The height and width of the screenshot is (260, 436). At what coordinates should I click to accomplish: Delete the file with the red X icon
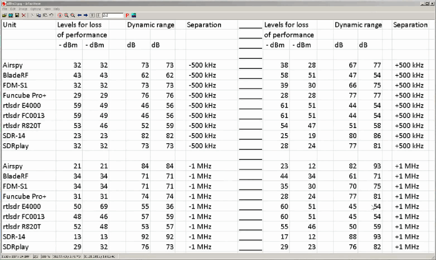click(24, 15)
